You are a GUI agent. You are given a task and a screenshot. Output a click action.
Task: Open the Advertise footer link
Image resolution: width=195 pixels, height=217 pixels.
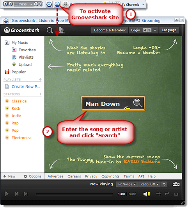point(55,176)
